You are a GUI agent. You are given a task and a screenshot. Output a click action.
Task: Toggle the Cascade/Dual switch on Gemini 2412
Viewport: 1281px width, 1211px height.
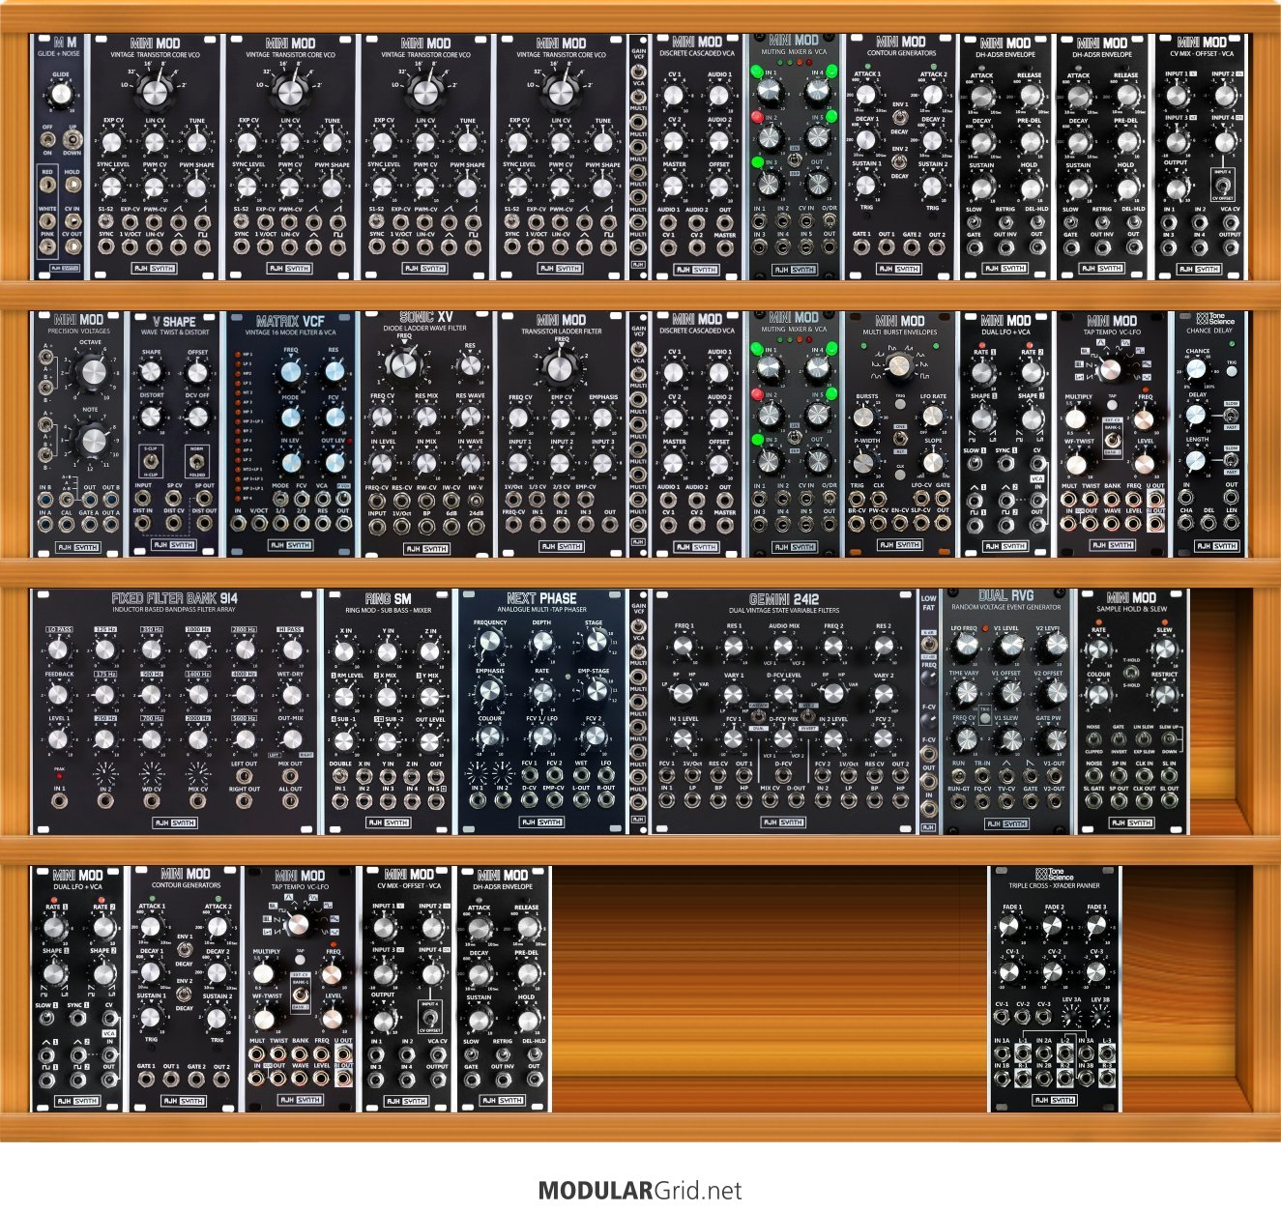tap(758, 718)
